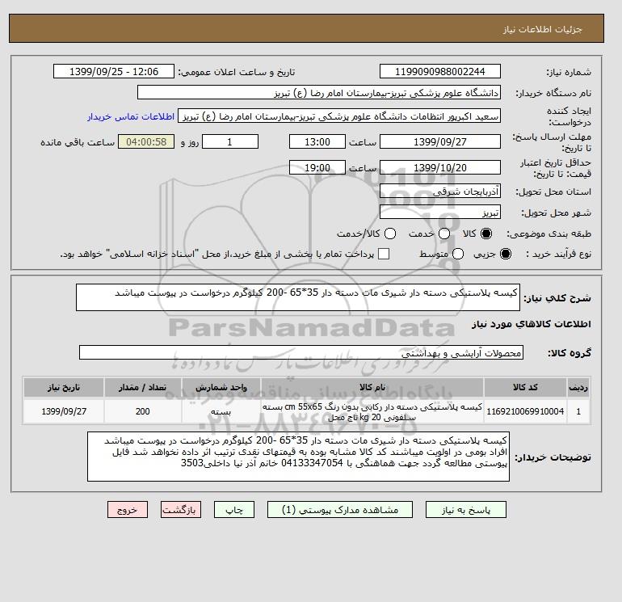Click the نام کالا column header
The height and width of the screenshot is (602, 622).
point(372,387)
